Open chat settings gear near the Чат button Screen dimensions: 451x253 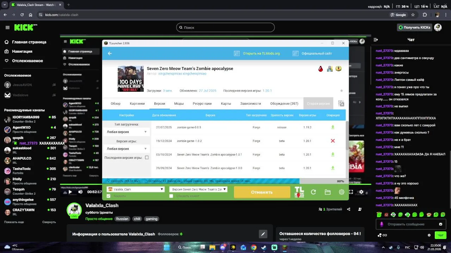429,235
